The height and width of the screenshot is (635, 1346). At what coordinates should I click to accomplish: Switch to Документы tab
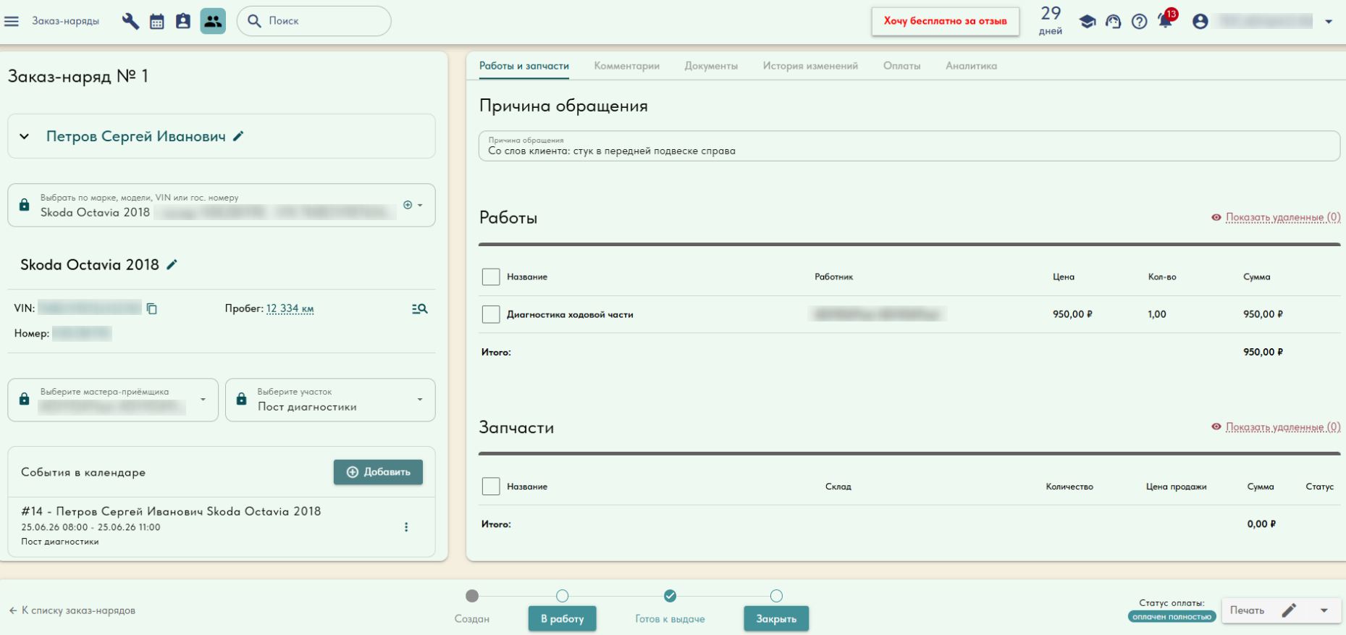click(x=711, y=66)
